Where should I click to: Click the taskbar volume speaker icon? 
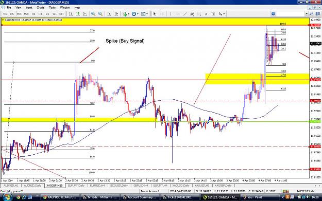[x=308, y=197]
